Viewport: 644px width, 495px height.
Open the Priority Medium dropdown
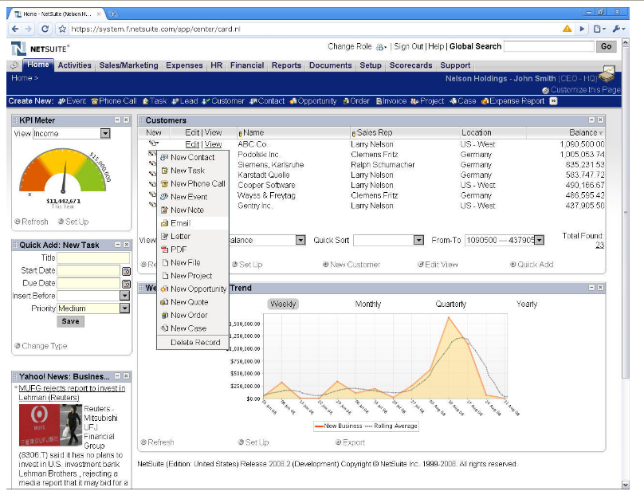click(x=125, y=308)
